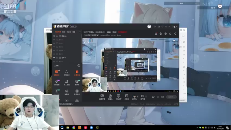Collapse the 工具箱 toolbox panel
The height and width of the screenshot is (130, 231).
tap(79, 66)
